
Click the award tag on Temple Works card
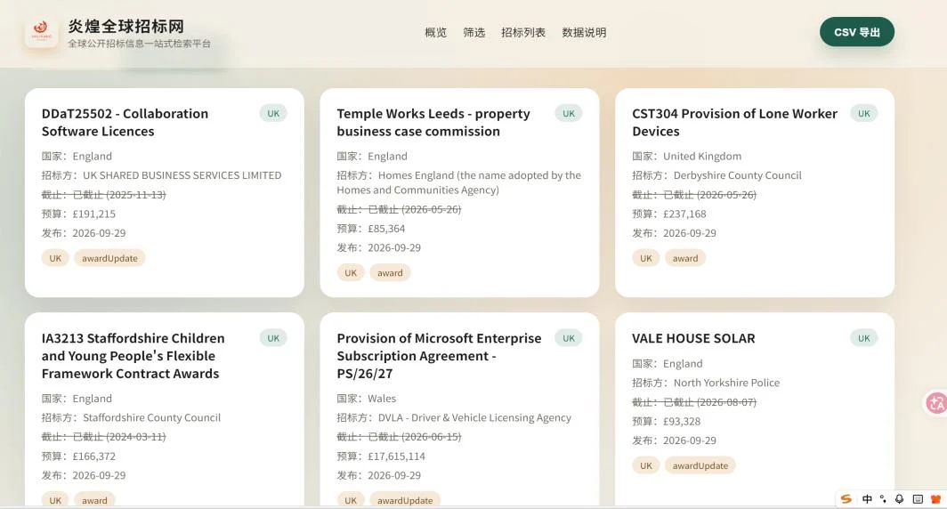click(390, 273)
